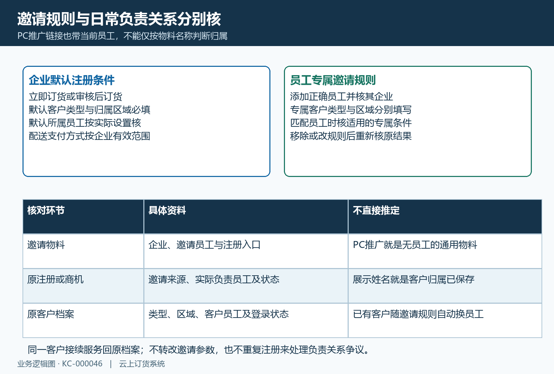Image resolution: width=554 pixels, height=374 pixels.
Task: Click the column header 核对环节
Action: 83,216
